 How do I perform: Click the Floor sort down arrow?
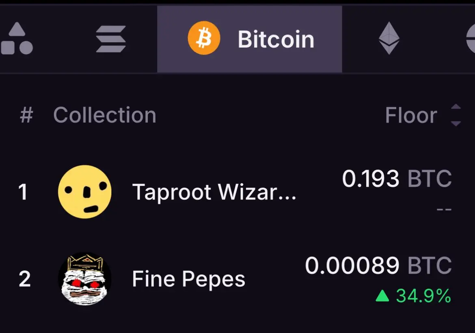(456, 123)
